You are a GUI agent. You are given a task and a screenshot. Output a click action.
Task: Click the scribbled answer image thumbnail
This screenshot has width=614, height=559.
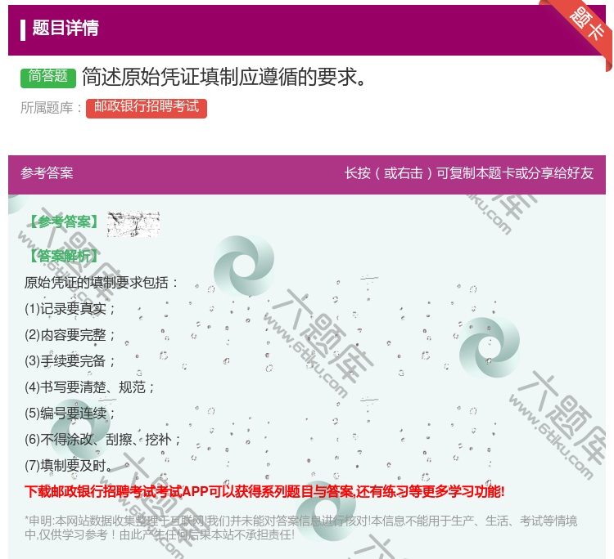(x=133, y=224)
